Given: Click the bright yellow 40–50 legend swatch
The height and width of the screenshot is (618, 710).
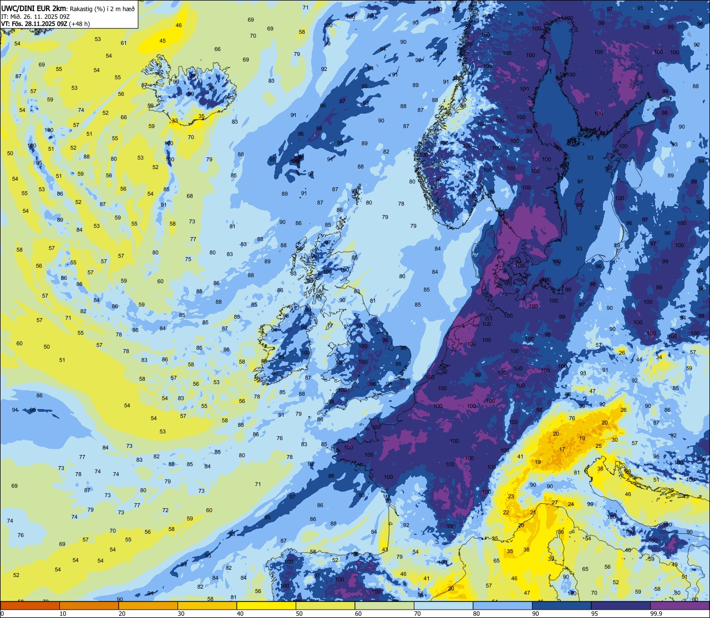Looking at the screenshot, I should click(266, 605).
